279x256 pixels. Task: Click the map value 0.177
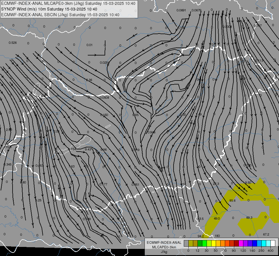(103, 184)
